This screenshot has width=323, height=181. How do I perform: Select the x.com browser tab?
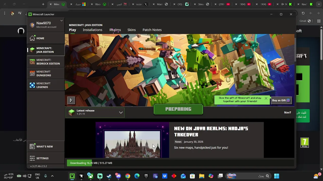click(x=140, y=4)
